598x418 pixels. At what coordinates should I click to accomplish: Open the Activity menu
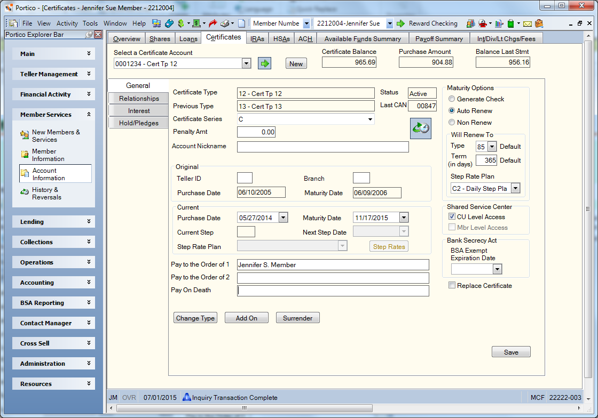67,23
